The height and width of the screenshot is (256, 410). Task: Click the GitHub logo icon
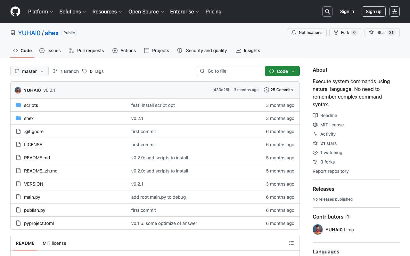point(15,12)
